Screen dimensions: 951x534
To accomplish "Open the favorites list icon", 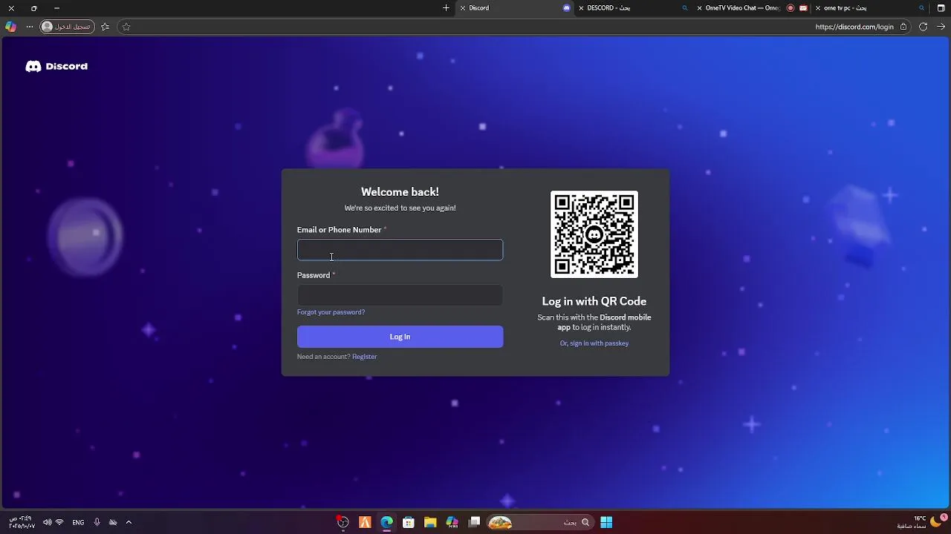I will (106, 27).
